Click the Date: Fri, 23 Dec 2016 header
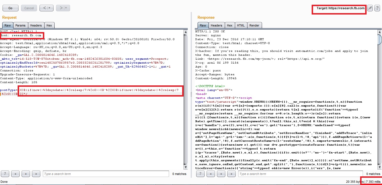Image resolution: width=382 pixels, height=185 pixels. tap(230, 39)
